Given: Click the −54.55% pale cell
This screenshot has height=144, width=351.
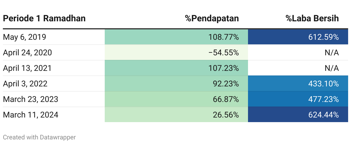Looking at the screenshot, I should tap(176, 52).
